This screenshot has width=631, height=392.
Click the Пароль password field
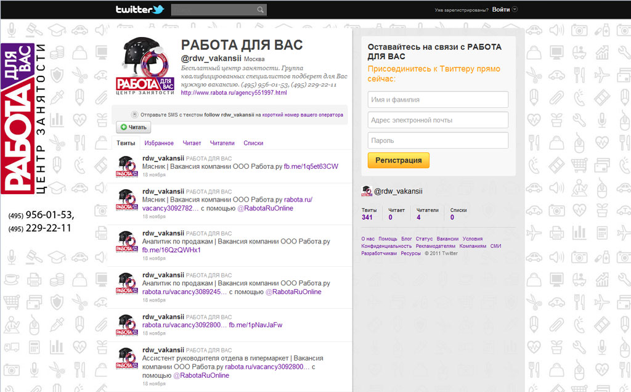pyautogui.click(x=438, y=140)
